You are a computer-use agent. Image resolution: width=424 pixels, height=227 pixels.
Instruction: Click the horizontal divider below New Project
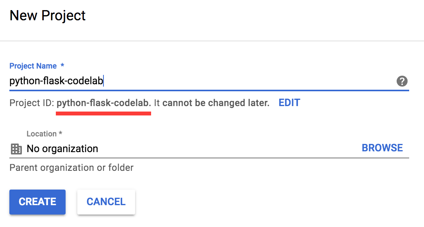click(212, 41)
